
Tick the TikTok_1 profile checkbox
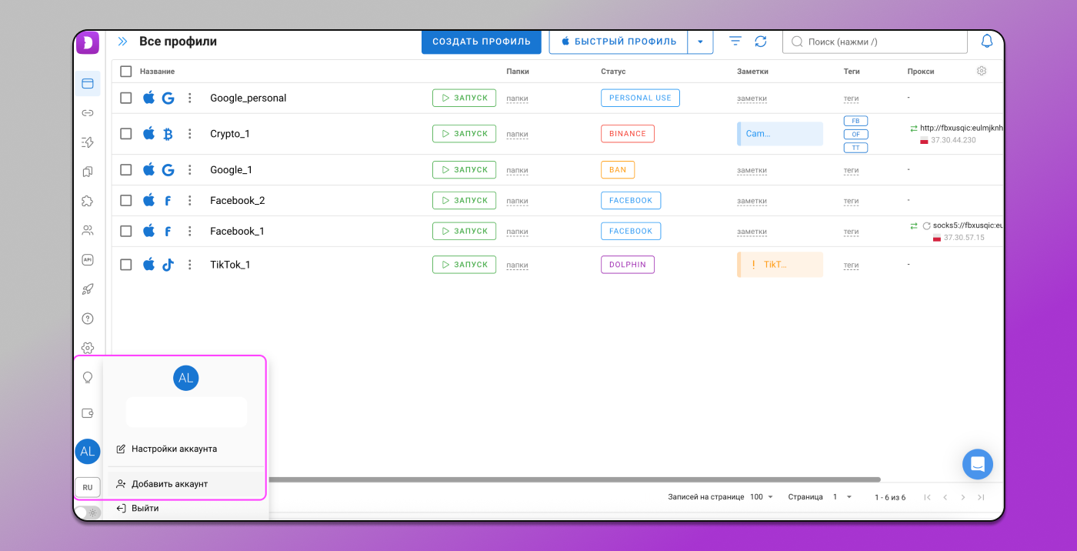coord(126,265)
